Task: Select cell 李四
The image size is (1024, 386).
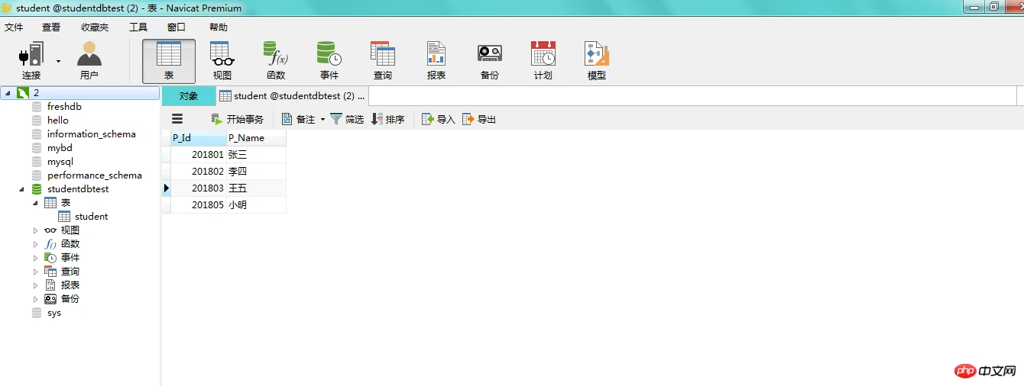Action: pyautogui.click(x=256, y=171)
